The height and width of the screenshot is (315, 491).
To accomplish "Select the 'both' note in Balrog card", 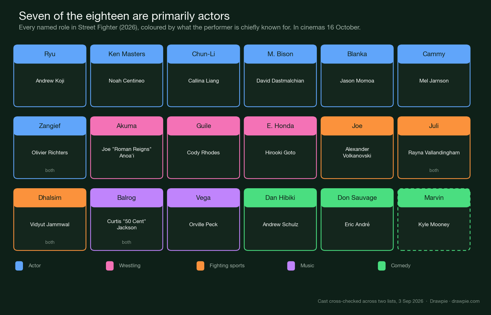I will [x=127, y=242].
